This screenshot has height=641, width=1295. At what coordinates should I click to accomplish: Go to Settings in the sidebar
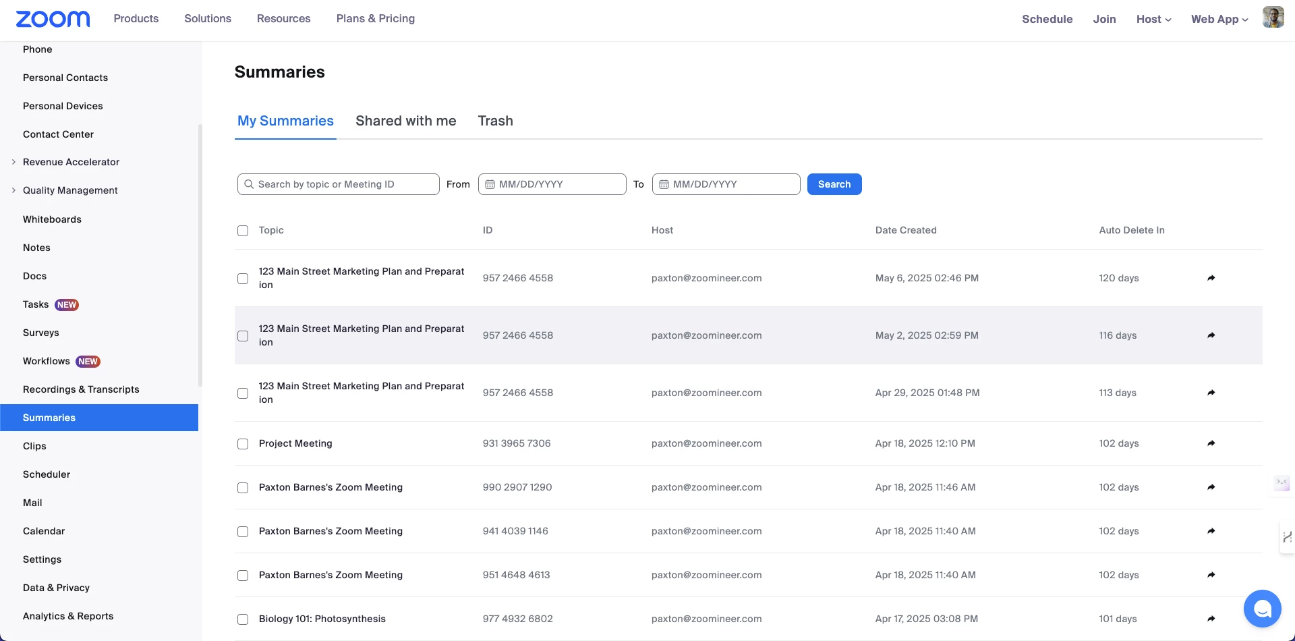click(x=42, y=559)
